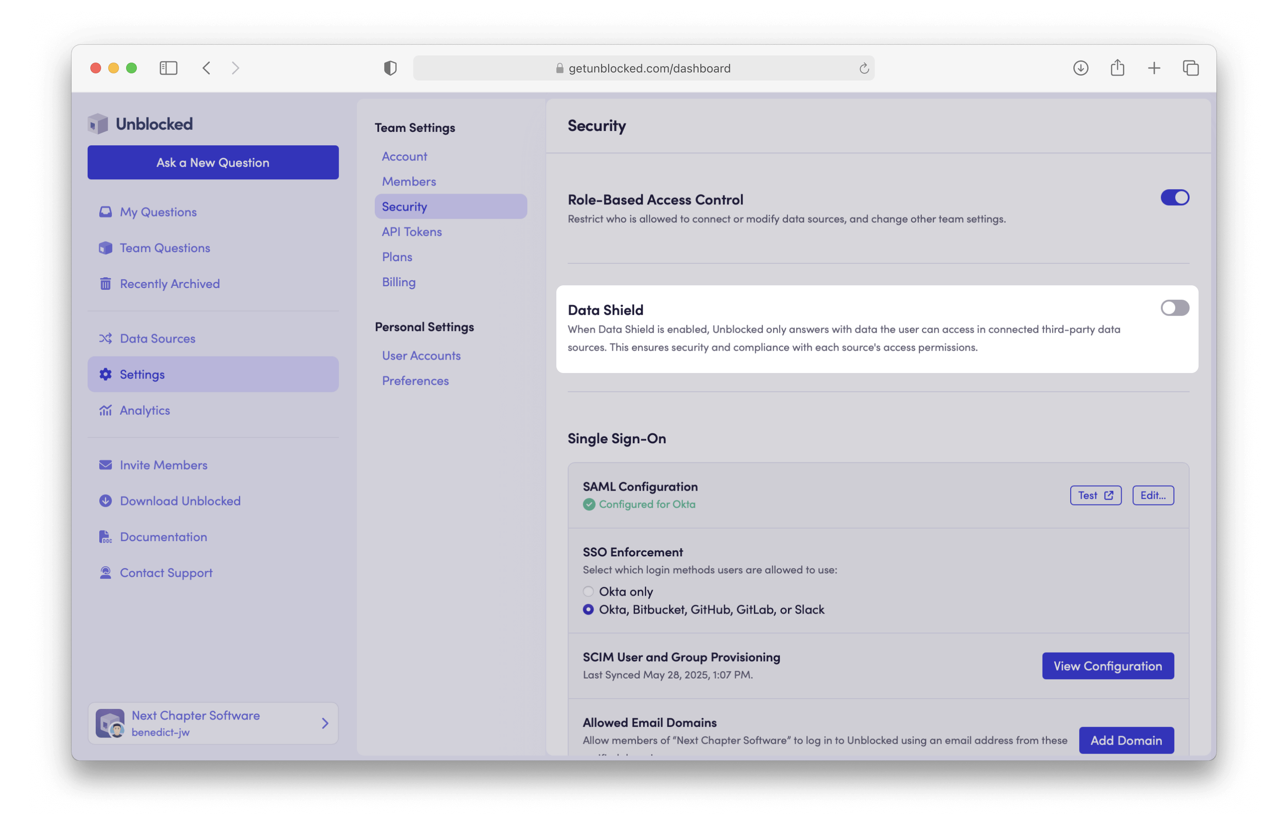The image size is (1288, 814).
Task: Open the Invite Members link
Action: (163, 465)
